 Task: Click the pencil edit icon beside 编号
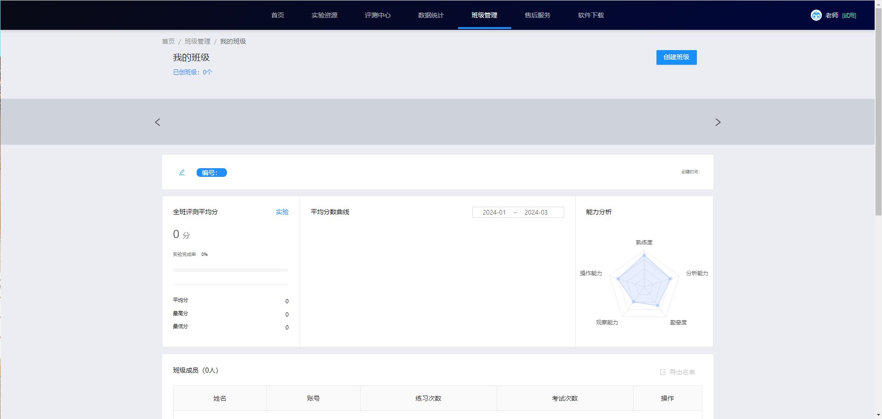[182, 172]
